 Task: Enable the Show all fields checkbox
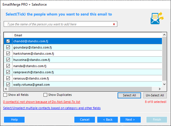click(5, 95)
